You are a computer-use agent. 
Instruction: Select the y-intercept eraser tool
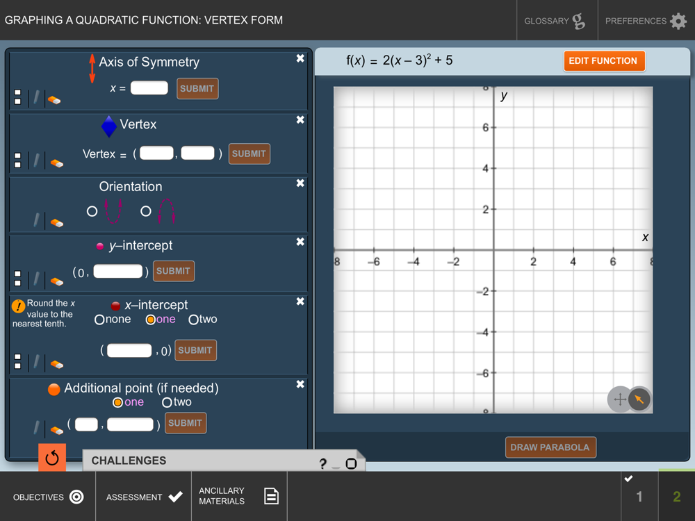(x=57, y=282)
